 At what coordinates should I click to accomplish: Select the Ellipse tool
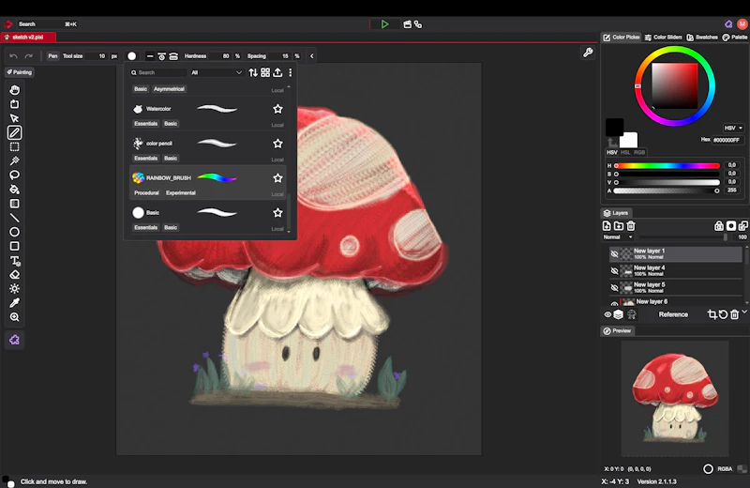(x=14, y=232)
